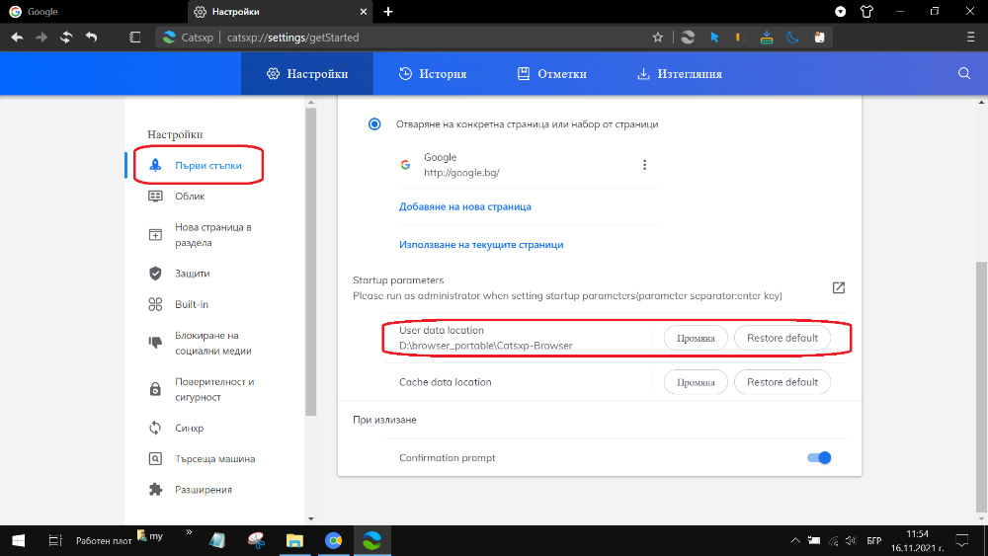Open the Snipping Tool taskbar icon
The height and width of the screenshot is (556, 988).
pos(256,540)
